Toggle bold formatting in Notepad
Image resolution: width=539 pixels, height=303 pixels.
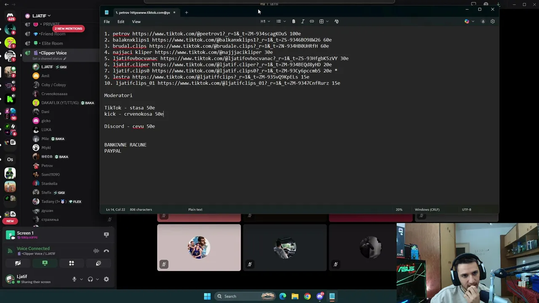pyautogui.click(x=294, y=21)
